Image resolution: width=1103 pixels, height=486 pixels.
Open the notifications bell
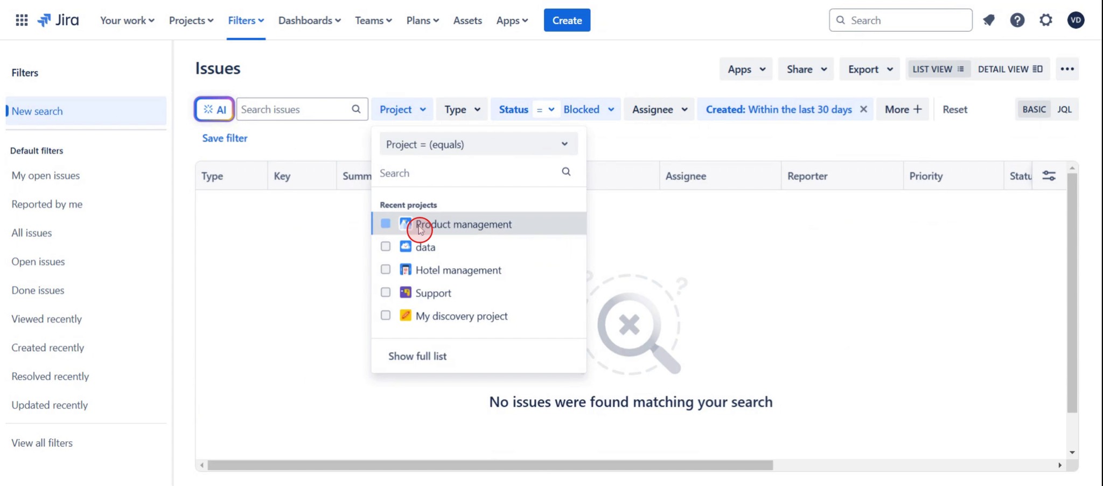tap(989, 20)
